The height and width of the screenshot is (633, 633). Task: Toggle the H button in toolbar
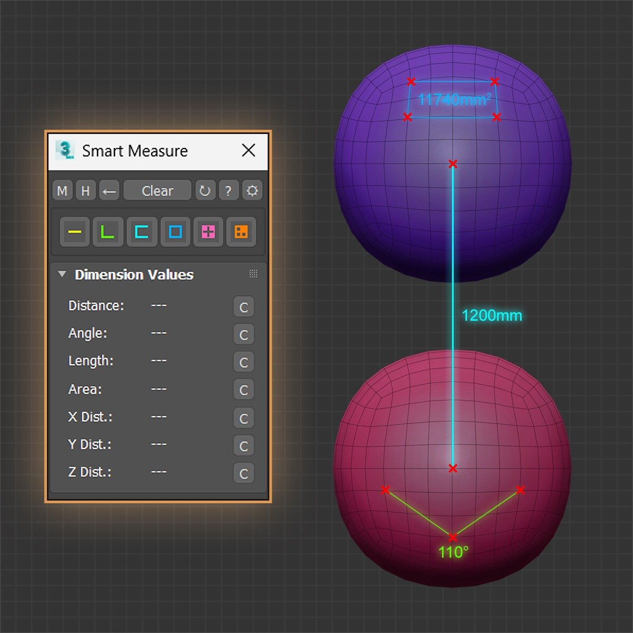coord(85,190)
